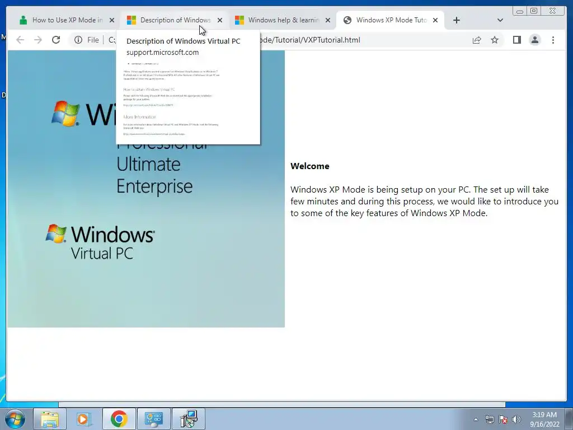
Task: Close the Chrome window
Action: pos(553,11)
